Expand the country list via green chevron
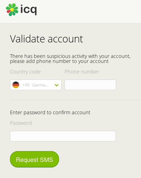This screenshot has width=141, height=178. click(57, 85)
